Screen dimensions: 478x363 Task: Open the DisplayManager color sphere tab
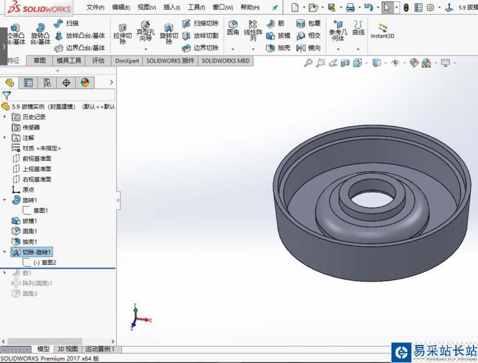[x=85, y=83]
